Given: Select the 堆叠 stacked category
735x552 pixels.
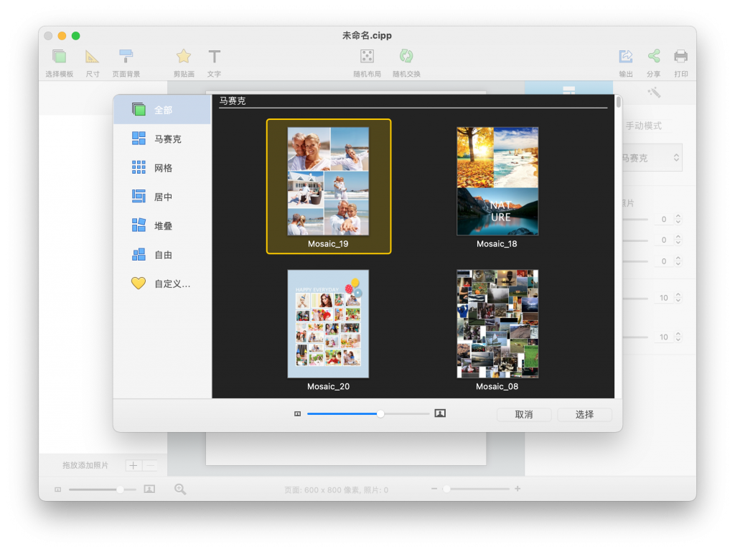Looking at the screenshot, I should tap(162, 226).
